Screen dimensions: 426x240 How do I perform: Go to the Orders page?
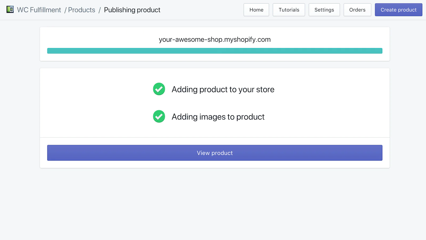pyautogui.click(x=357, y=10)
